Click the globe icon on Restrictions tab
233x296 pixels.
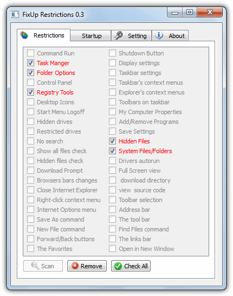click(24, 35)
